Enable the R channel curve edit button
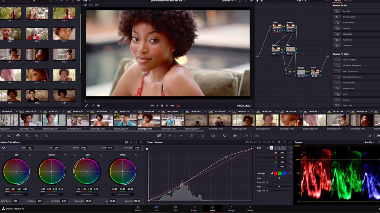Image resolution: width=380 pixels, height=213 pixels. pos(275,148)
